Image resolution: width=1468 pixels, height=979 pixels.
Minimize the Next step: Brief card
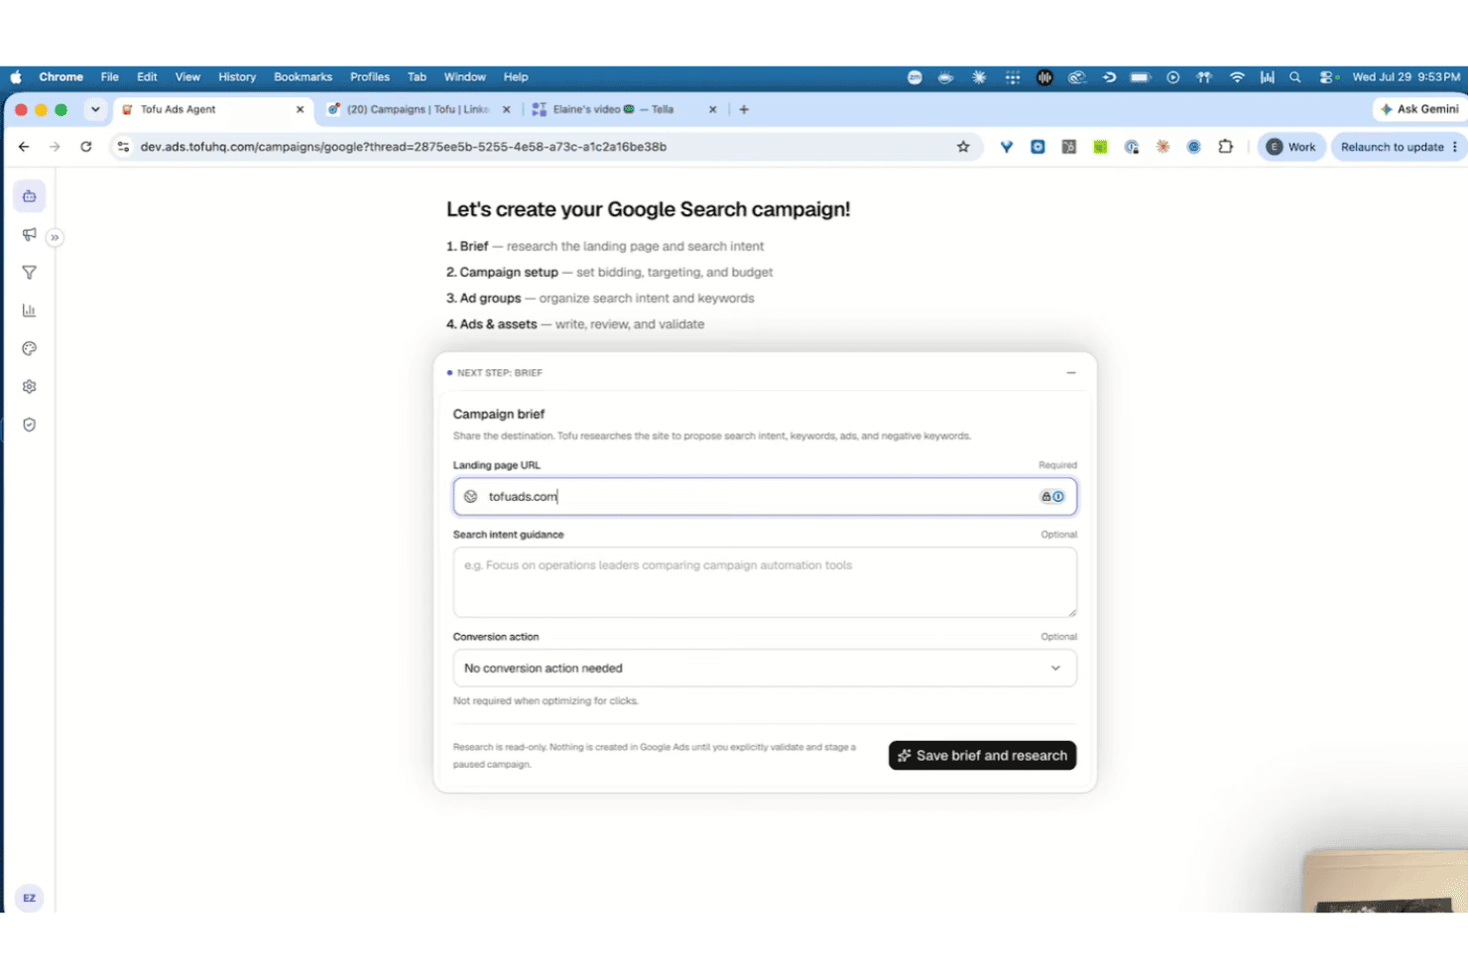(x=1071, y=373)
